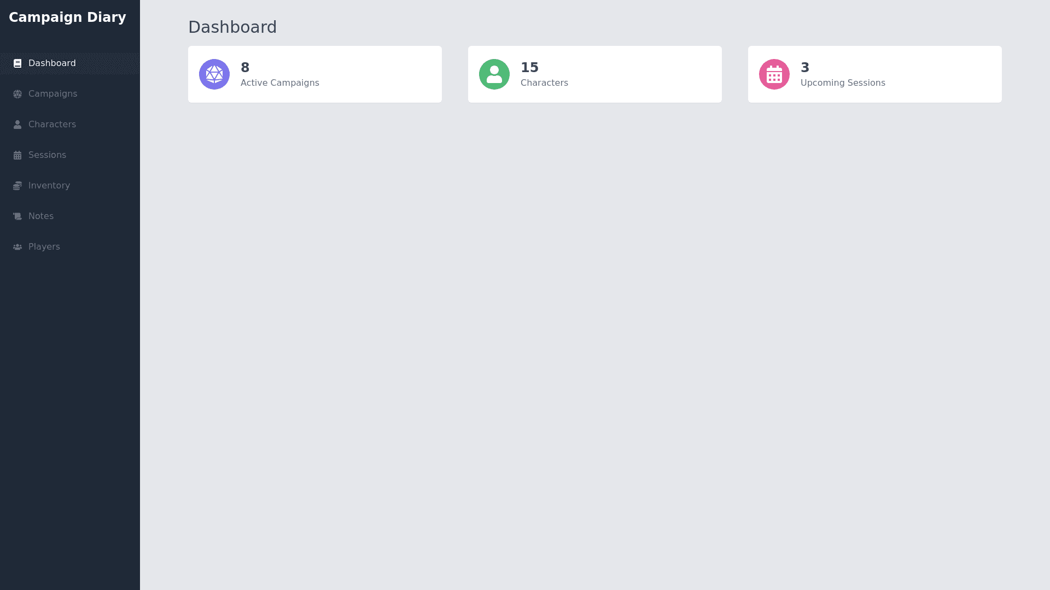This screenshot has height=590, width=1050.
Task: Click the Players group icon in sidebar
Action: 17,247
